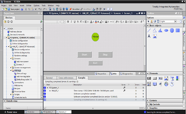
Task: Select the Text field 'A' object
Action: tap(149, 36)
